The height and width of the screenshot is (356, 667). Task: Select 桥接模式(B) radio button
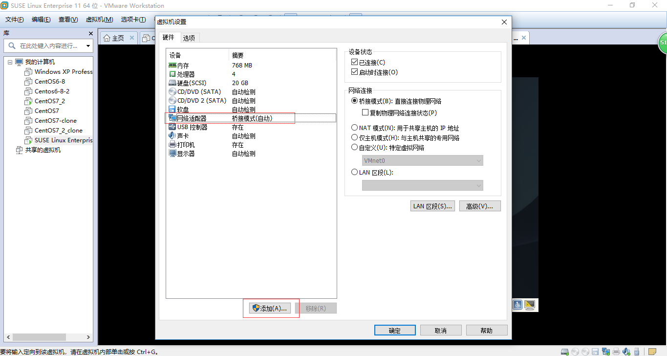pos(355,101)
